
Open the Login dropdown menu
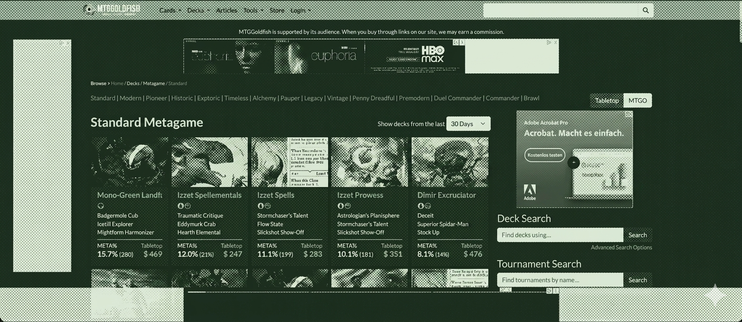coord(300,10)
